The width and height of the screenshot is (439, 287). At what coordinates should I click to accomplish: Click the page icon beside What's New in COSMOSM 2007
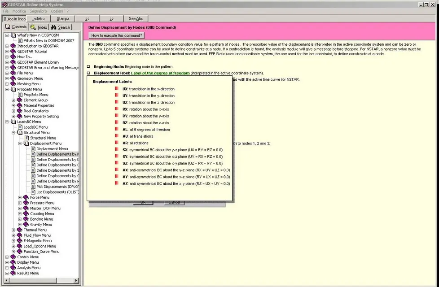click(20, 41)
